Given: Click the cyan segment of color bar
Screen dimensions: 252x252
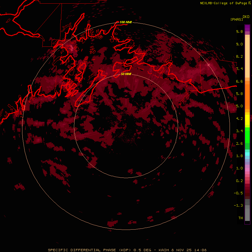Looking at the screenshot, I should click(x=247, y=154).
